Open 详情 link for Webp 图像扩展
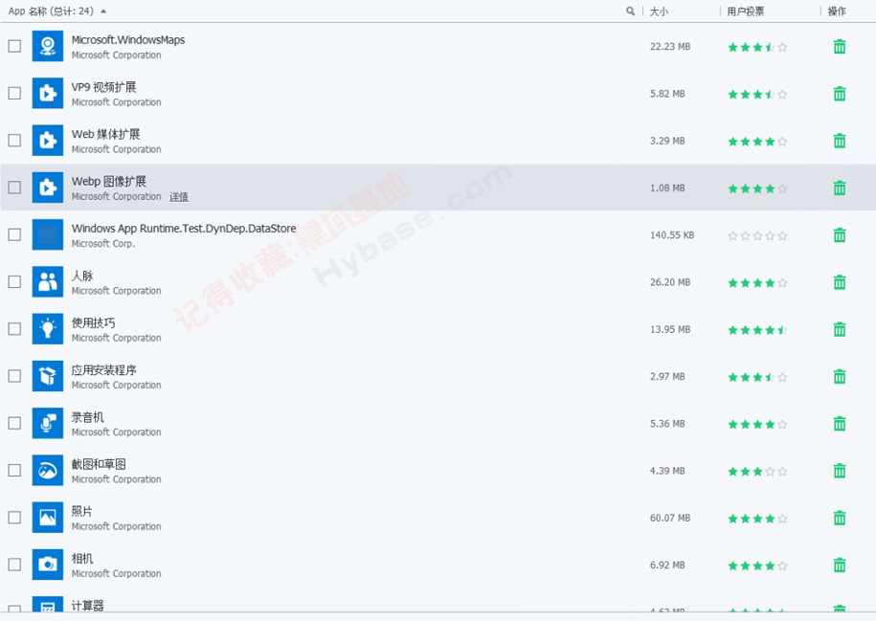 click(x=179, y=196)
